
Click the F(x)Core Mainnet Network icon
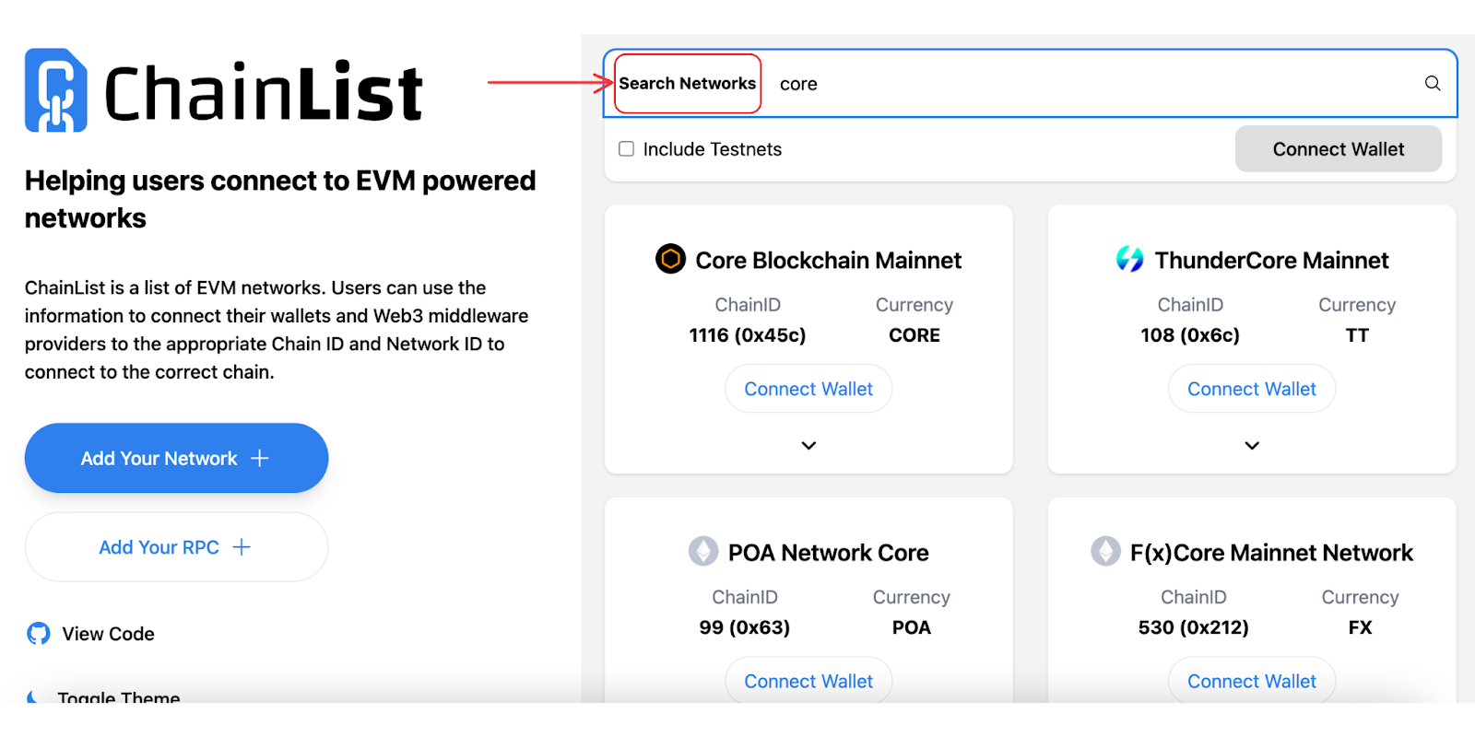coord(1105,551)
